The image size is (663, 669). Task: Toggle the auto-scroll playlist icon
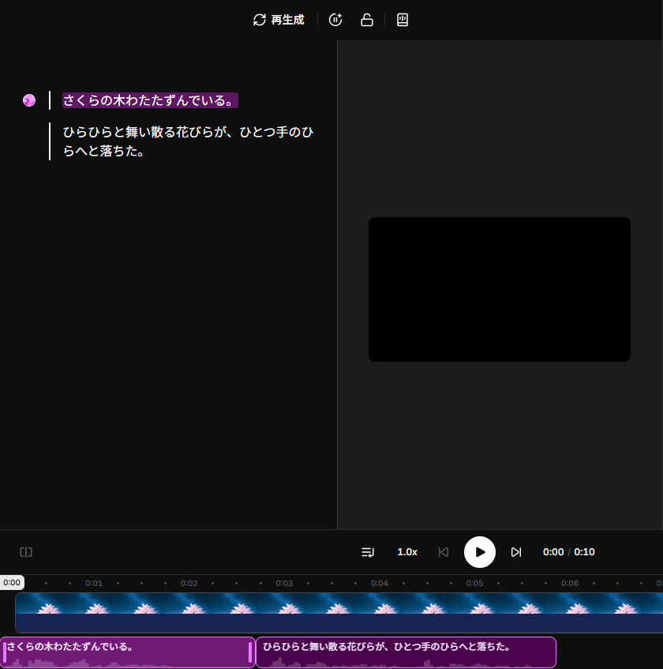point(368,552)
